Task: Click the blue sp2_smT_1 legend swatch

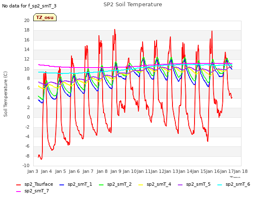Action: tap(62, 185)
